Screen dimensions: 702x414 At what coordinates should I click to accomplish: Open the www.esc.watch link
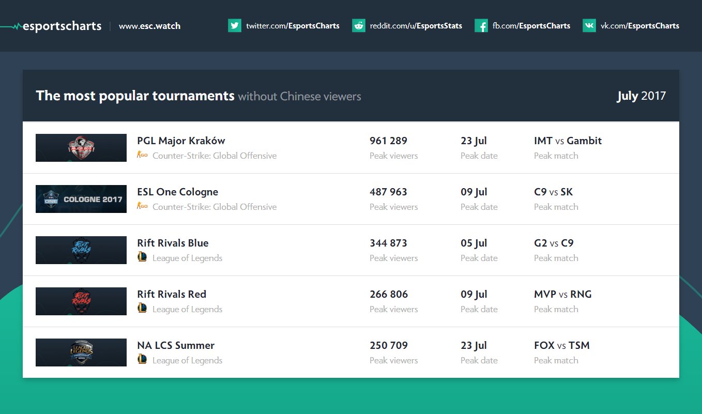pos(149,26)
